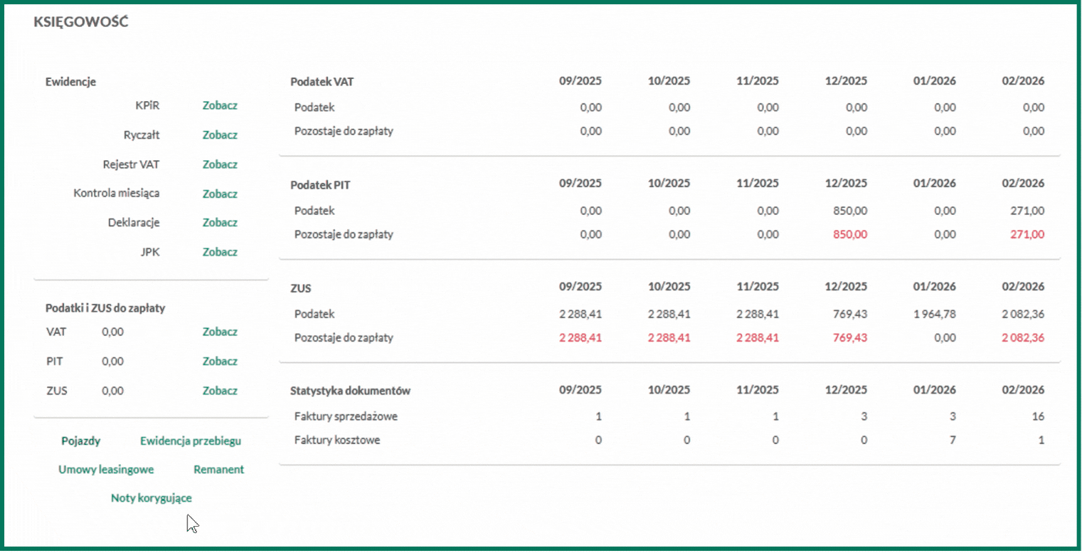Open the KPiR register via Zobacz
The width and height of the screenshot is (1082, 553).
coord(220,105)
